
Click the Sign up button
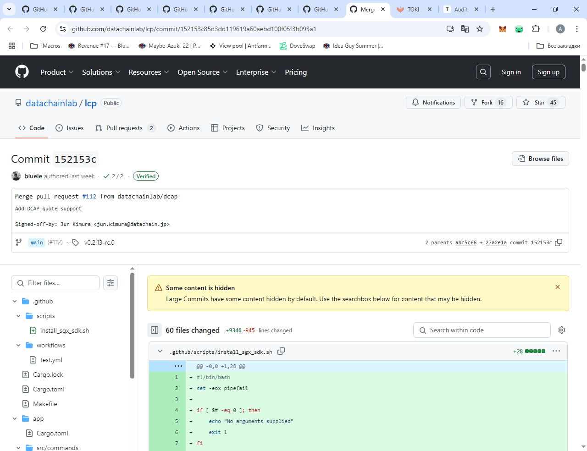(548, 72)
